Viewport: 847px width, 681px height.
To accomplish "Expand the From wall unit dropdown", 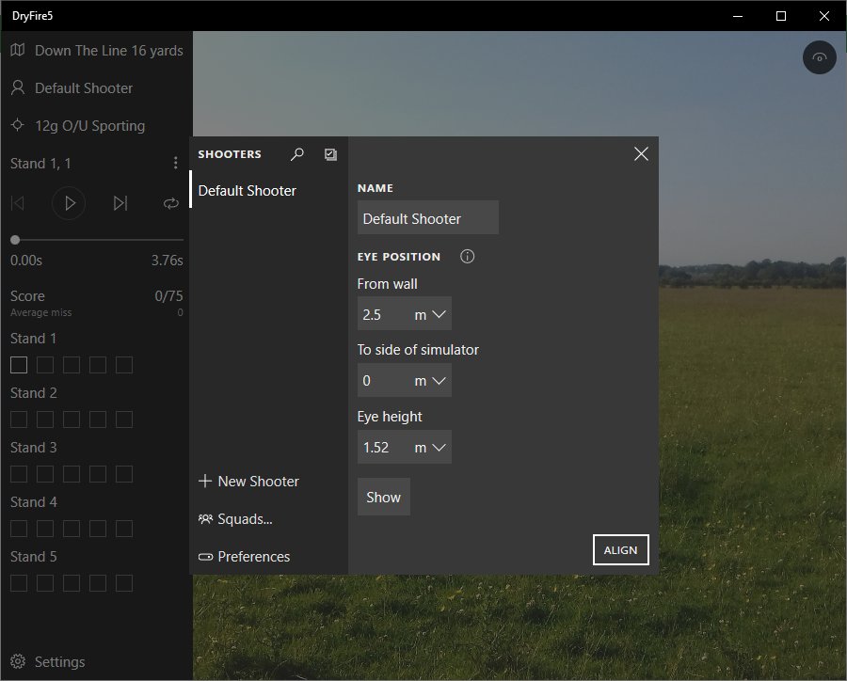I will point(432,313).
